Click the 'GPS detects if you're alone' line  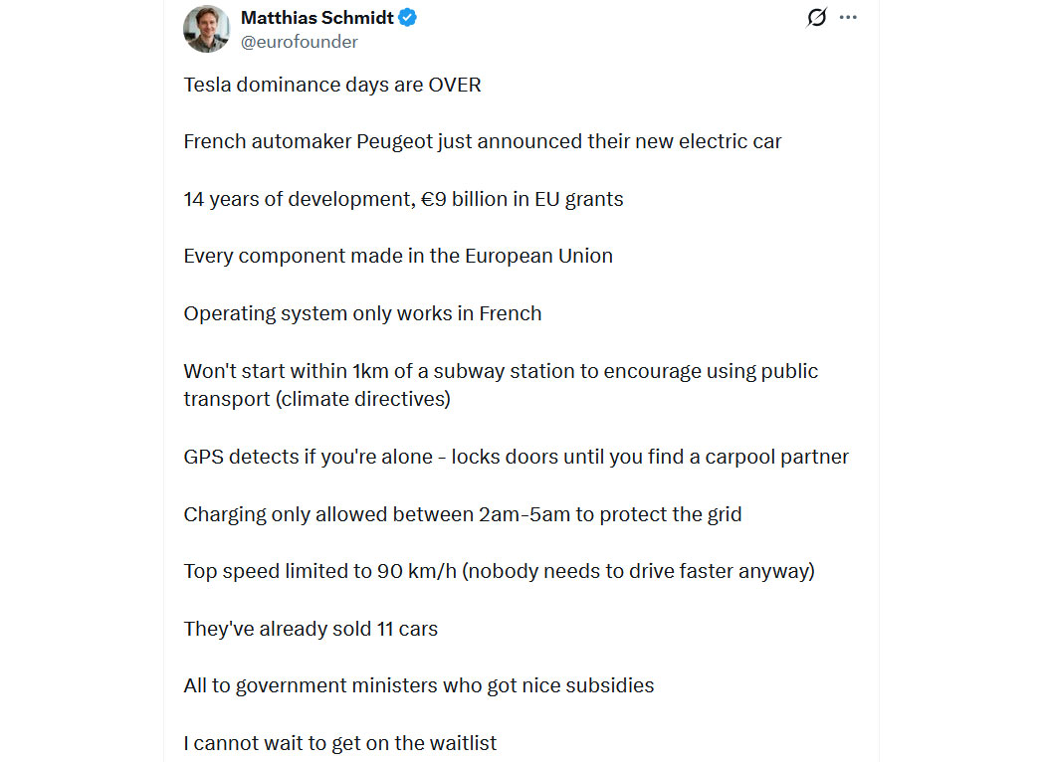pyautogui.click(x=516, y=457)
